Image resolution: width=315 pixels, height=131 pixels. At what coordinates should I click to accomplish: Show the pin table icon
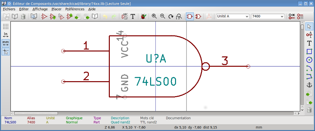tap(300, 16)
